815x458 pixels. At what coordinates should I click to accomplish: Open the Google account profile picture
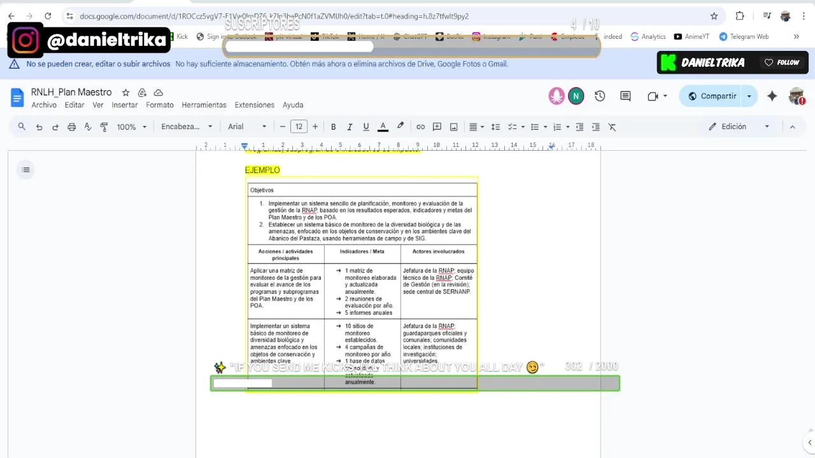pos(796,96)
